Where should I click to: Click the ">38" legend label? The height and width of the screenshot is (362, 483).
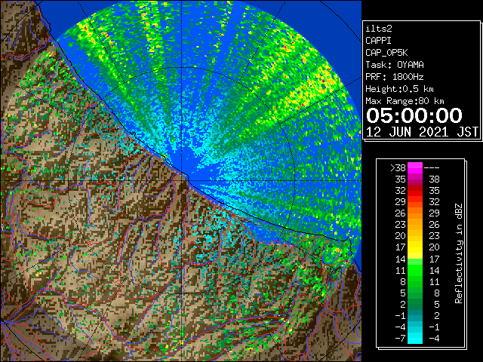pyautogui.click(x=398, y=167)
